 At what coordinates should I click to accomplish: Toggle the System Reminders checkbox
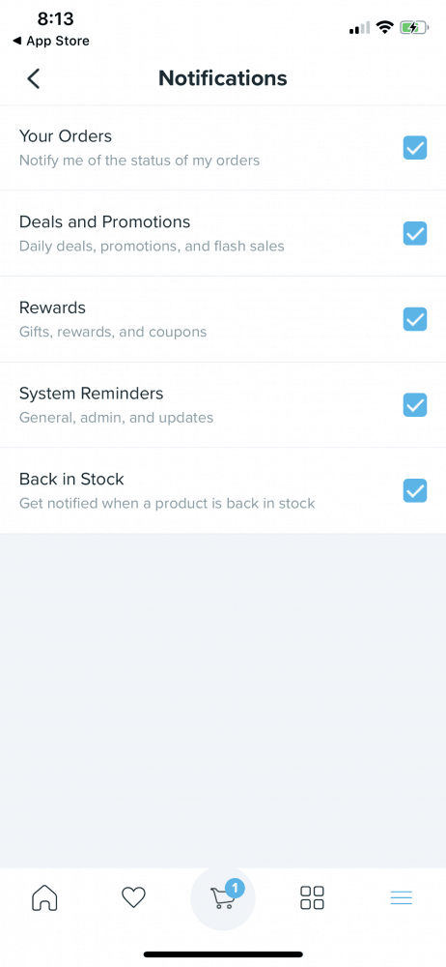414,405
